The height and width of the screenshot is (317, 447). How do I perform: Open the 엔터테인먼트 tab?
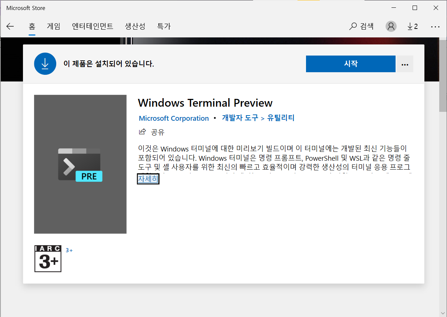(x=93, y=26)
